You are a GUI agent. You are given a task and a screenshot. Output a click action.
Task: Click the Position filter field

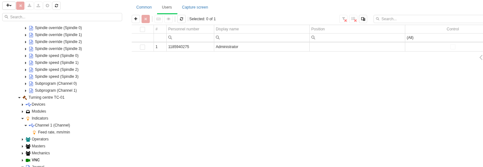tap(357, 38)
